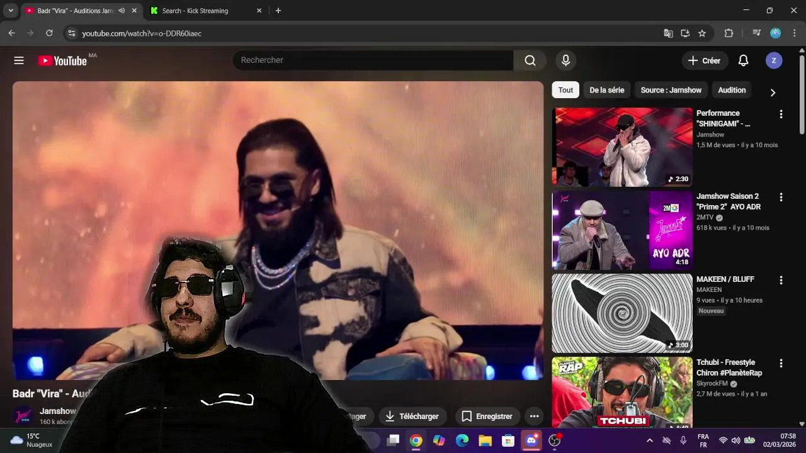
Task: View site information icon in address bar
Action: [x=71, y=33]
